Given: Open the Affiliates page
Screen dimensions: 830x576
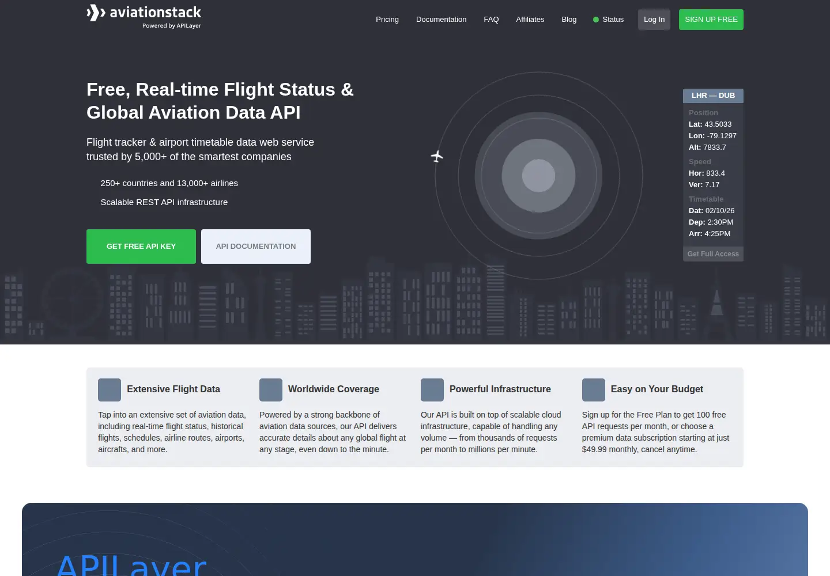Looking at the screenshot, I should click(530, 20).
